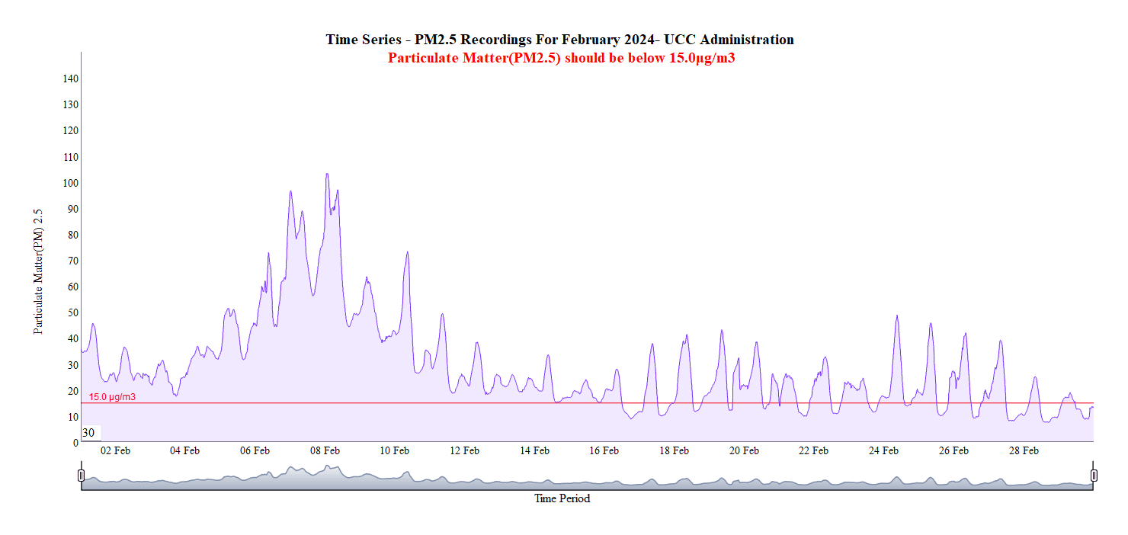
Task: Click the 28 Feb x-axis label
Action: (1024, 450)
